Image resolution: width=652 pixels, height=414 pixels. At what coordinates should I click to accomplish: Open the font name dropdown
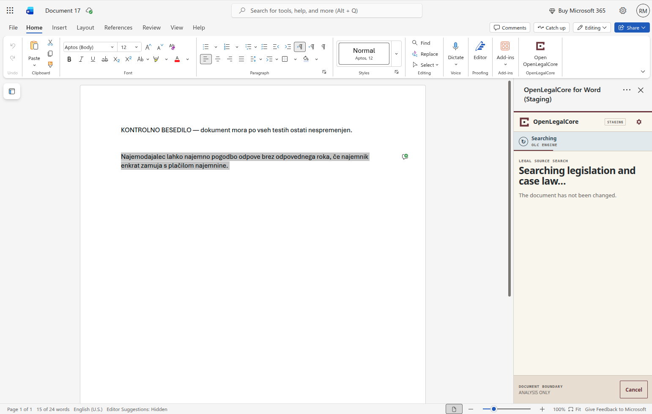click(112, 47)
